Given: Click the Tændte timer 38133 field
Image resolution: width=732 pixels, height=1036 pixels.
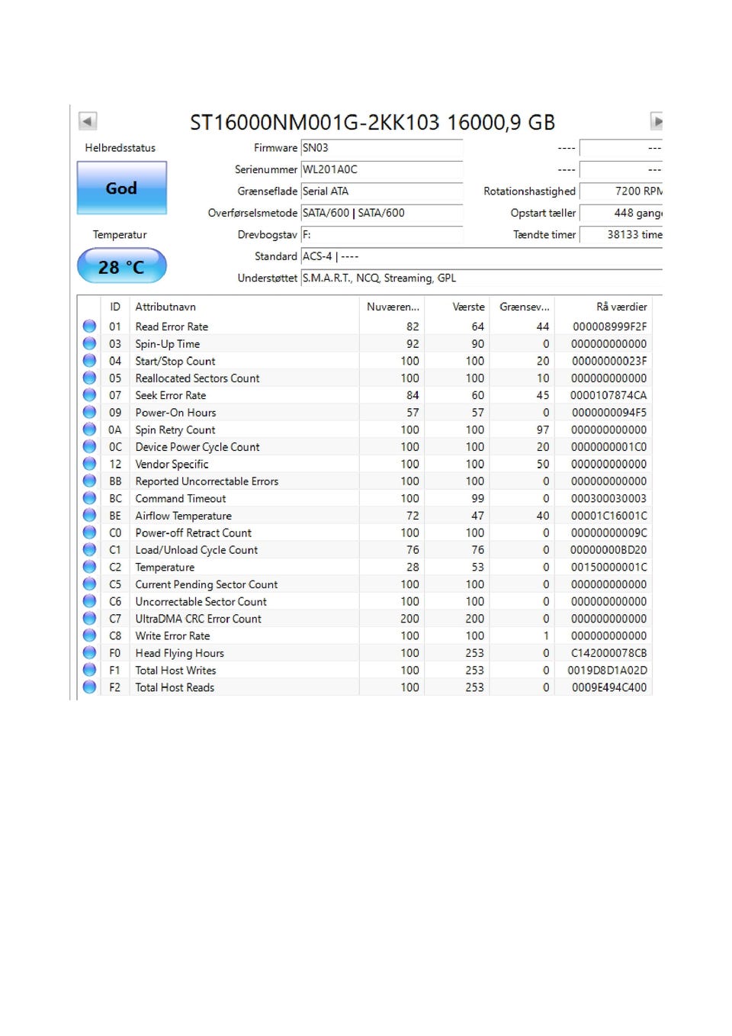Looking at the screenshot, I should [x=621, y=235].
